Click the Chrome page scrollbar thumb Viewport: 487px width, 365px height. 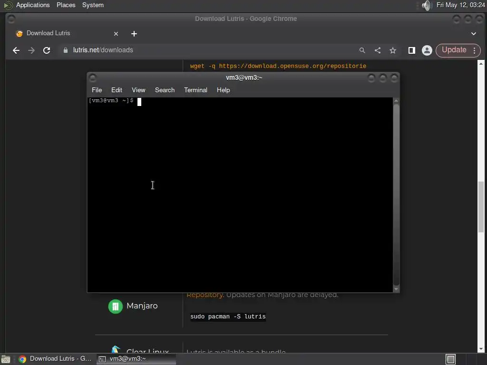481,206
